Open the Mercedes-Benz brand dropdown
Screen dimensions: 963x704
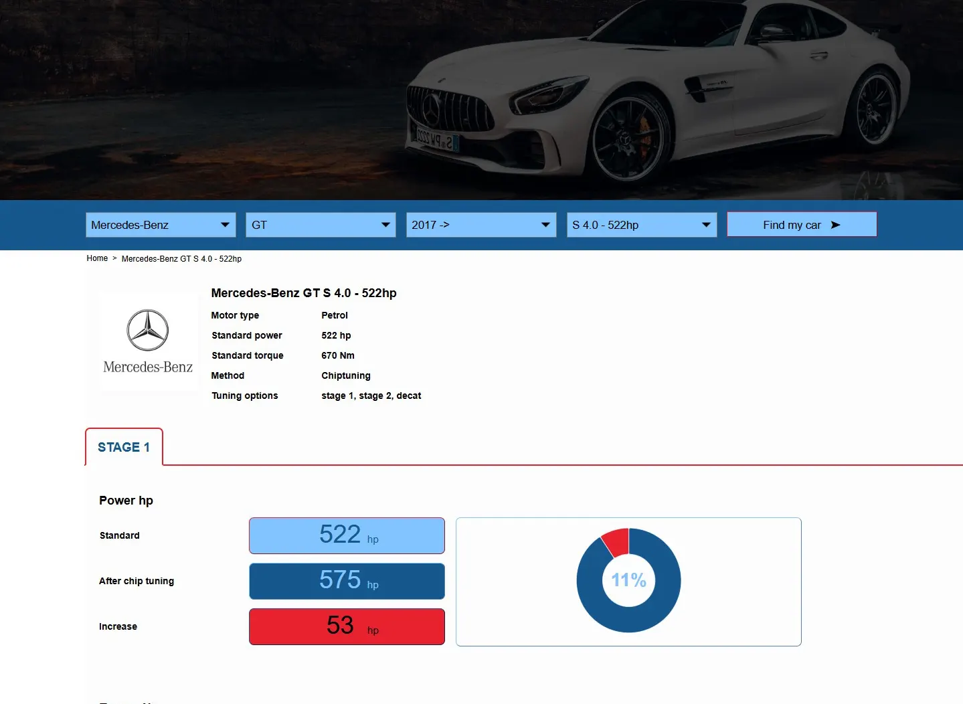point(161,225)
